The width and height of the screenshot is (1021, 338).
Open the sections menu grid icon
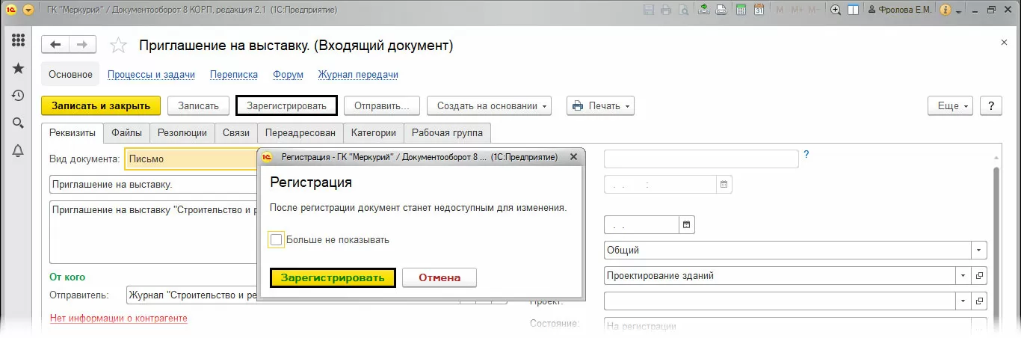[x=19, y=40]
